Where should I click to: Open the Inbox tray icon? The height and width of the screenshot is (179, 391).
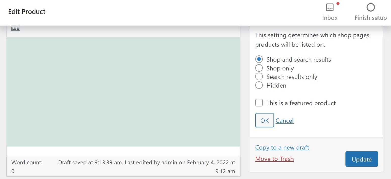point(330,8)
